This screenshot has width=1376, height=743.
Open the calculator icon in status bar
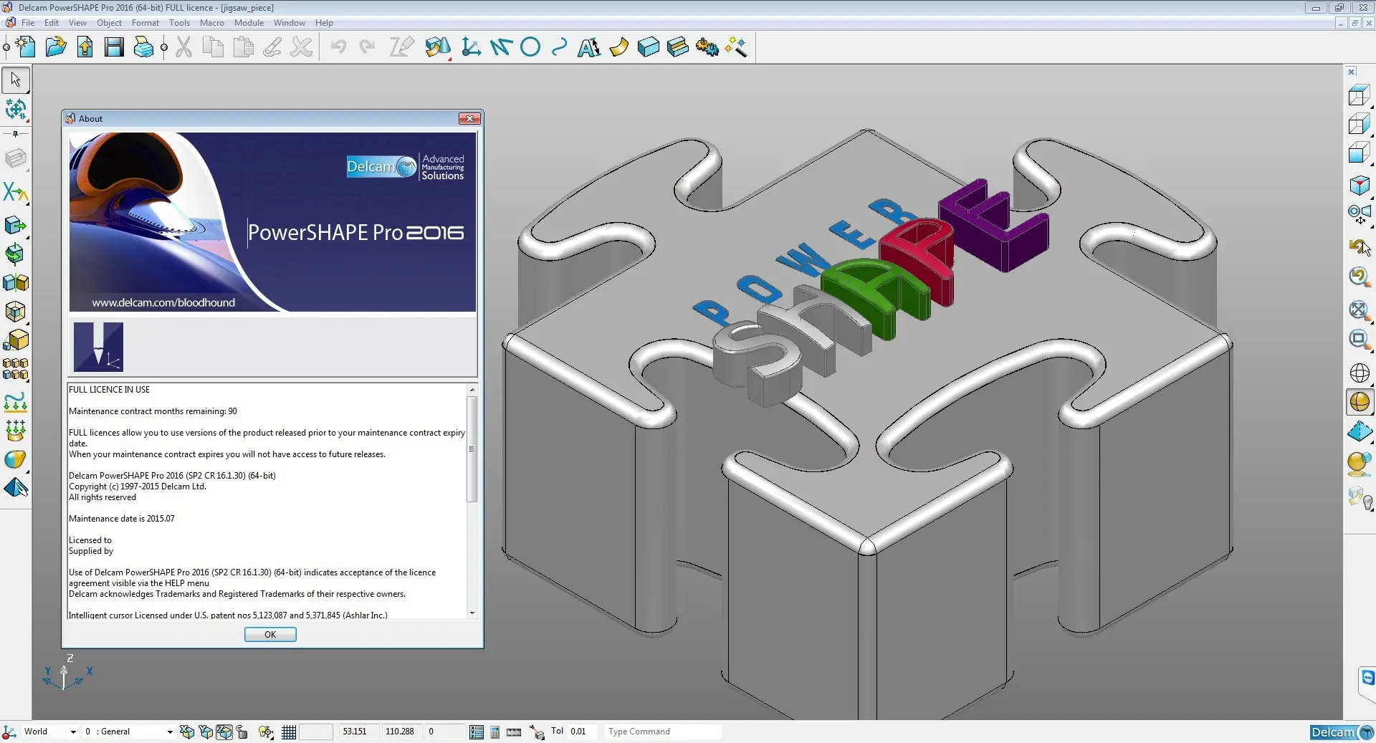[x=495, y=732]
